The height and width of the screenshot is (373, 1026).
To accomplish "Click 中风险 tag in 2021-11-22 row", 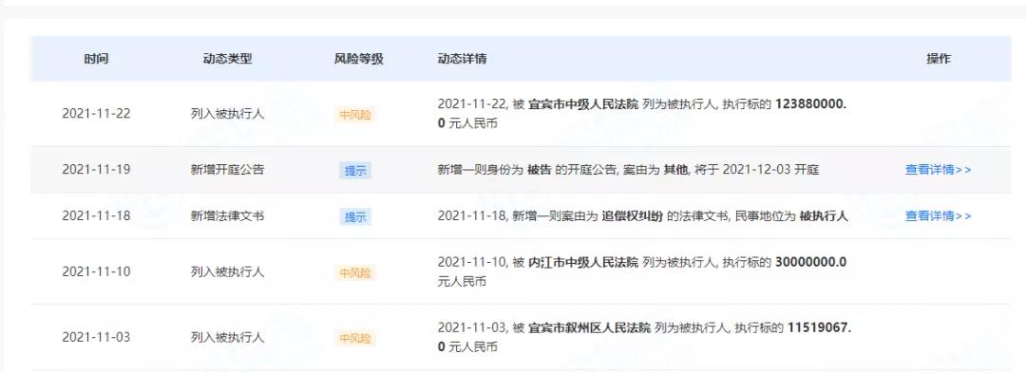I will tap(355, 116).
